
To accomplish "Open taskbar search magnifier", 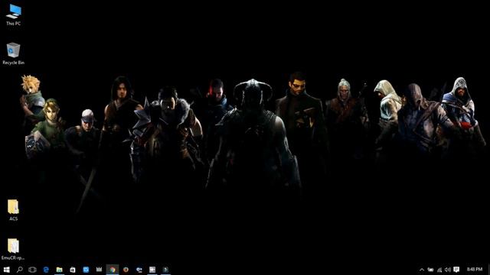I will tap(20, 270).
